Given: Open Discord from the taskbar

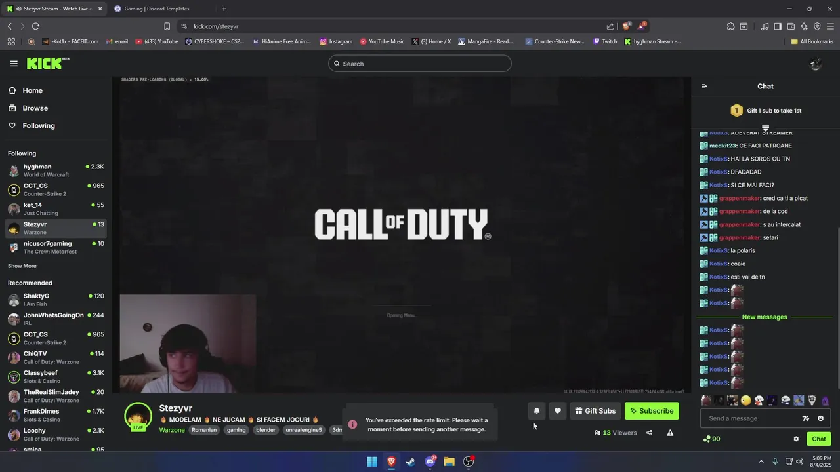Looking at the screenshot, I should point(430,462).
